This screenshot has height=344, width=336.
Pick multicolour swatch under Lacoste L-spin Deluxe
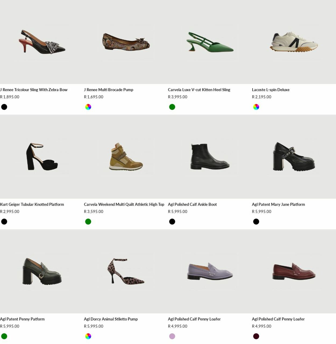pos(256,107)
